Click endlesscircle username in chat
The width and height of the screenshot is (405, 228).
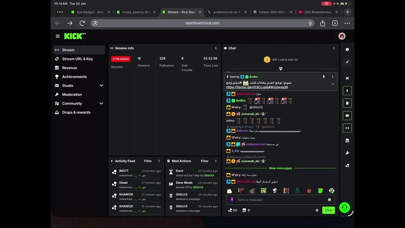(255, 144)
